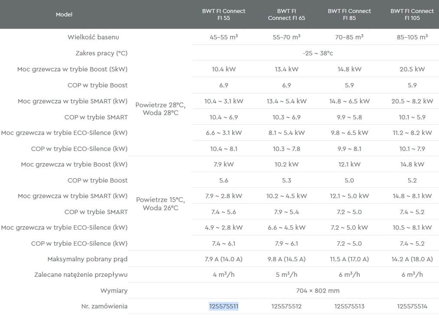The width and height of the screenshot is (439, 324).
Task: Select the highlighted order number 125575511
Action: coord(224,306)
